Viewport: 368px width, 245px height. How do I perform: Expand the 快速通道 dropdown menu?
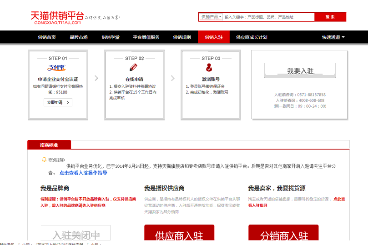pyautogui.click(x=333, y=37)
